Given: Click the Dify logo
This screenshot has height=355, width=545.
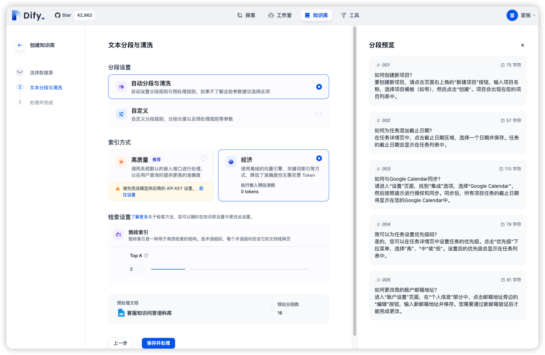Looking at the screenshot, I should 28,15.
